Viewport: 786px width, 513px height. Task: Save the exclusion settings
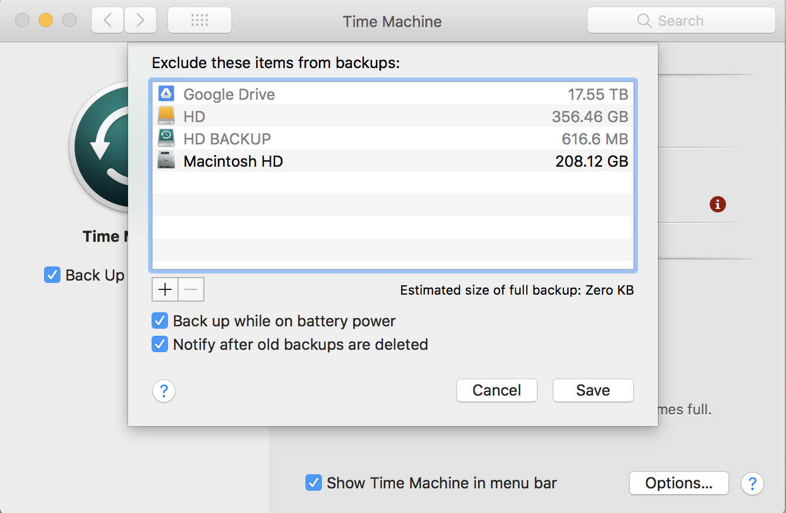pos(593,390)
